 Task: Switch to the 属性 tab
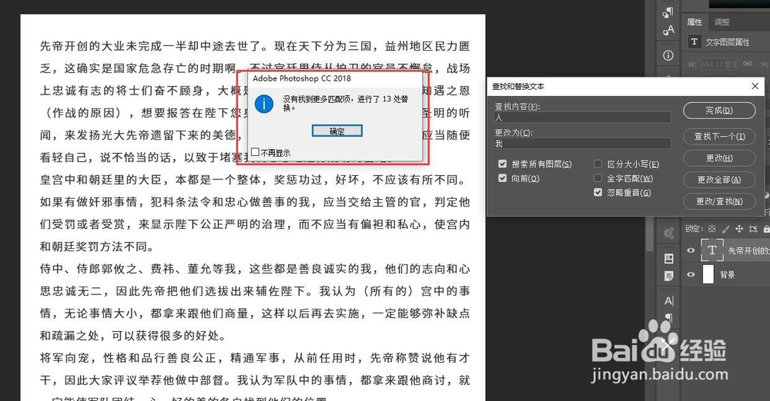[x=695, y=22]
